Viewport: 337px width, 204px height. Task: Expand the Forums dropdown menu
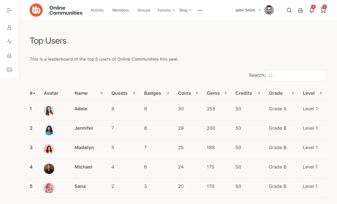[166, 10]
